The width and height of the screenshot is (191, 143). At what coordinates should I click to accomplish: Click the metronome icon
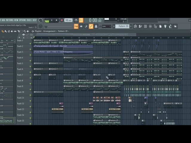pyautogui.click(x=76, y=20)
